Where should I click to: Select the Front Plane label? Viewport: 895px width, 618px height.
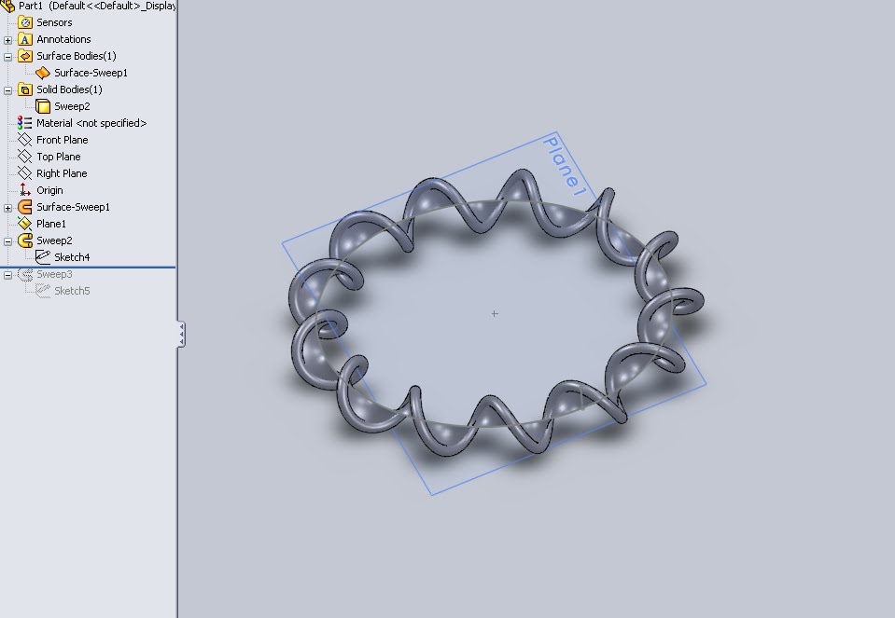coord(63,140)
